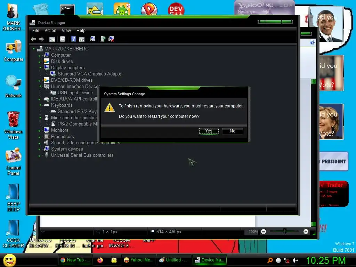Click the volume speaker tray icon
The width and height of the screenshot is (356, 267).
[x=295, y=260]
